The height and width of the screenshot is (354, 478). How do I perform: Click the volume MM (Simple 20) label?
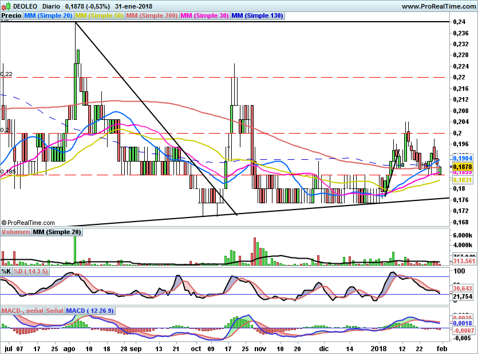[x=57, y=232]
